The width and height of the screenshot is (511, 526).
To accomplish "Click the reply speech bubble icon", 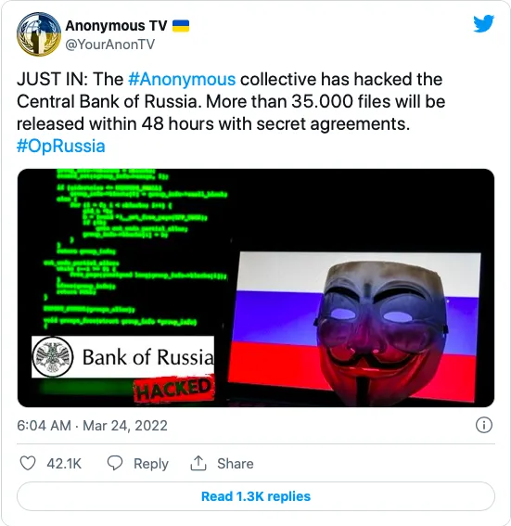I will coord(115,463).
